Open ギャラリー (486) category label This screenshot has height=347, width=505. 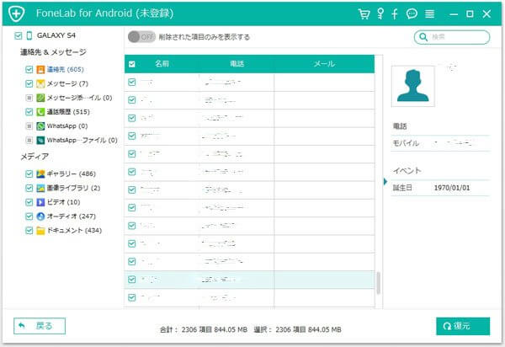pos(72,174)
